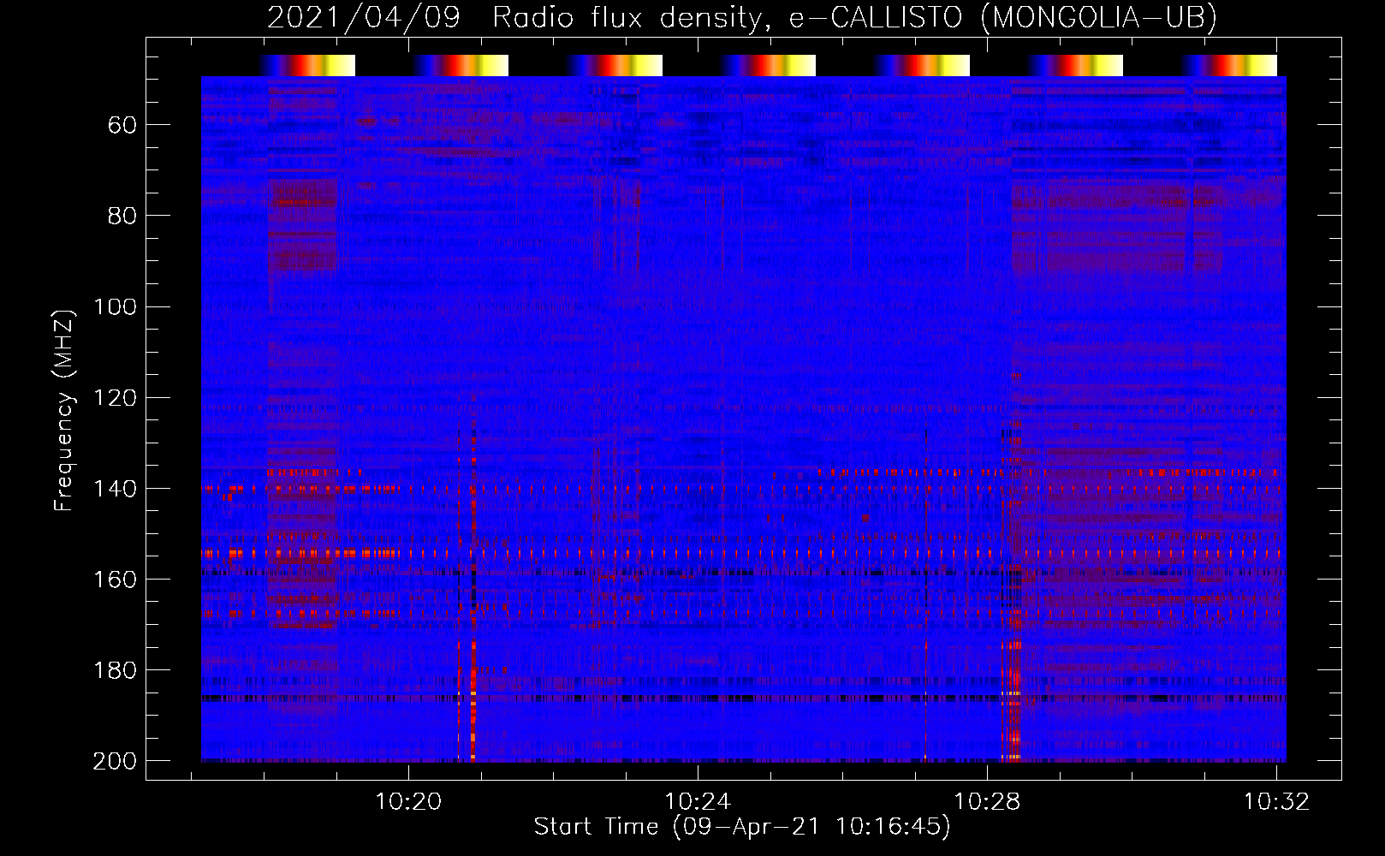Click the 180 MHz frequency tick label
This screenshot has width=1385, height=856.
[115, 670]
